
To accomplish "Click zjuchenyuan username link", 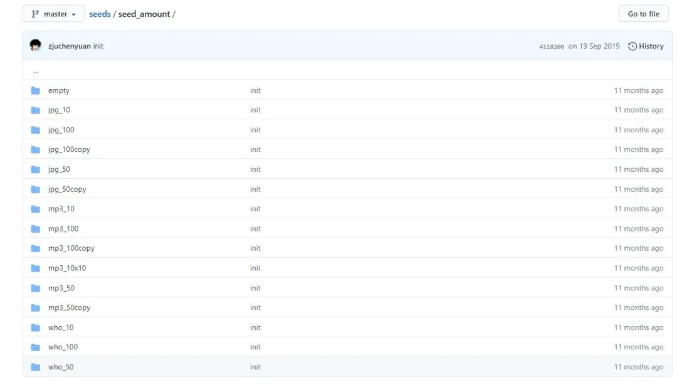I will pos(69,46).
